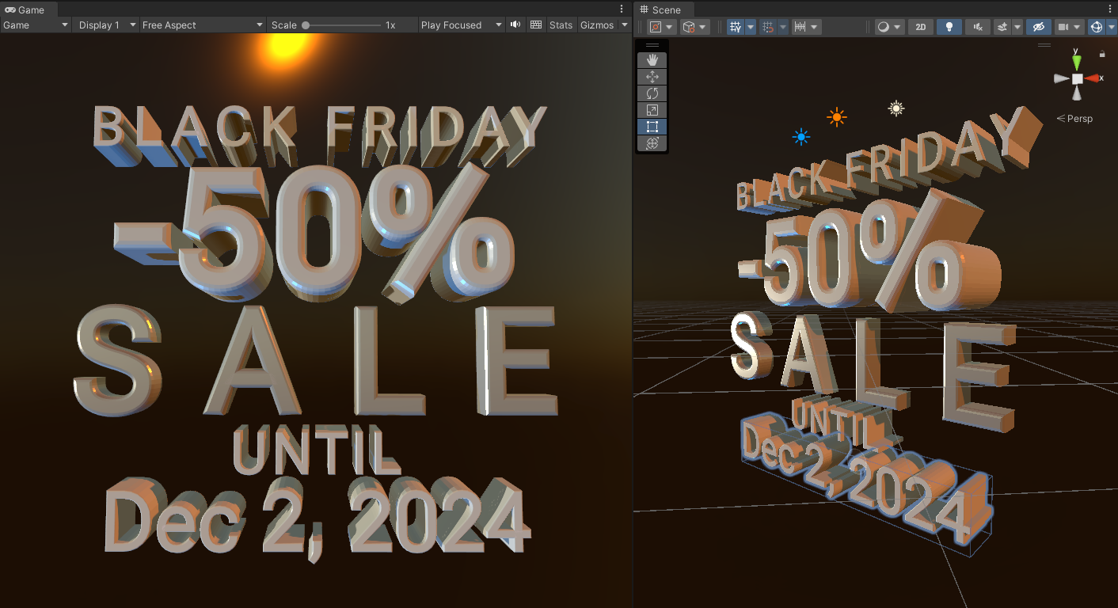Click the Scene tools overlay drag handle
This screenshot has width=1118, height=608.
[652, 45]
